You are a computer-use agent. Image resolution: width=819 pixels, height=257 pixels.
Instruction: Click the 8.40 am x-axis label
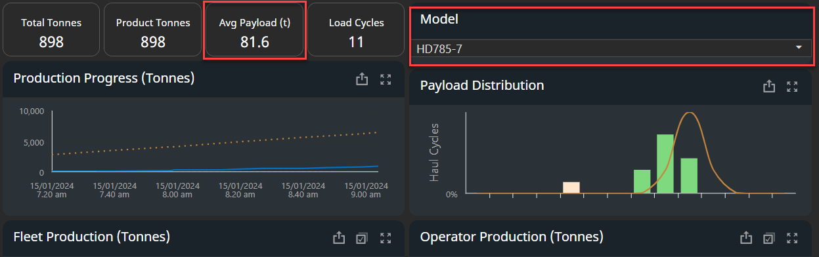[304, 191]
